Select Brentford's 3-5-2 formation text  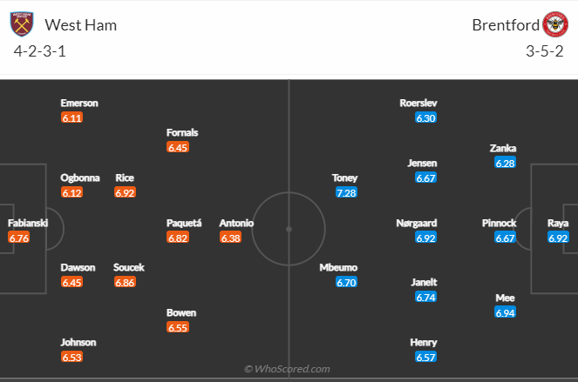pyautogui.click(x=545, y=51)
